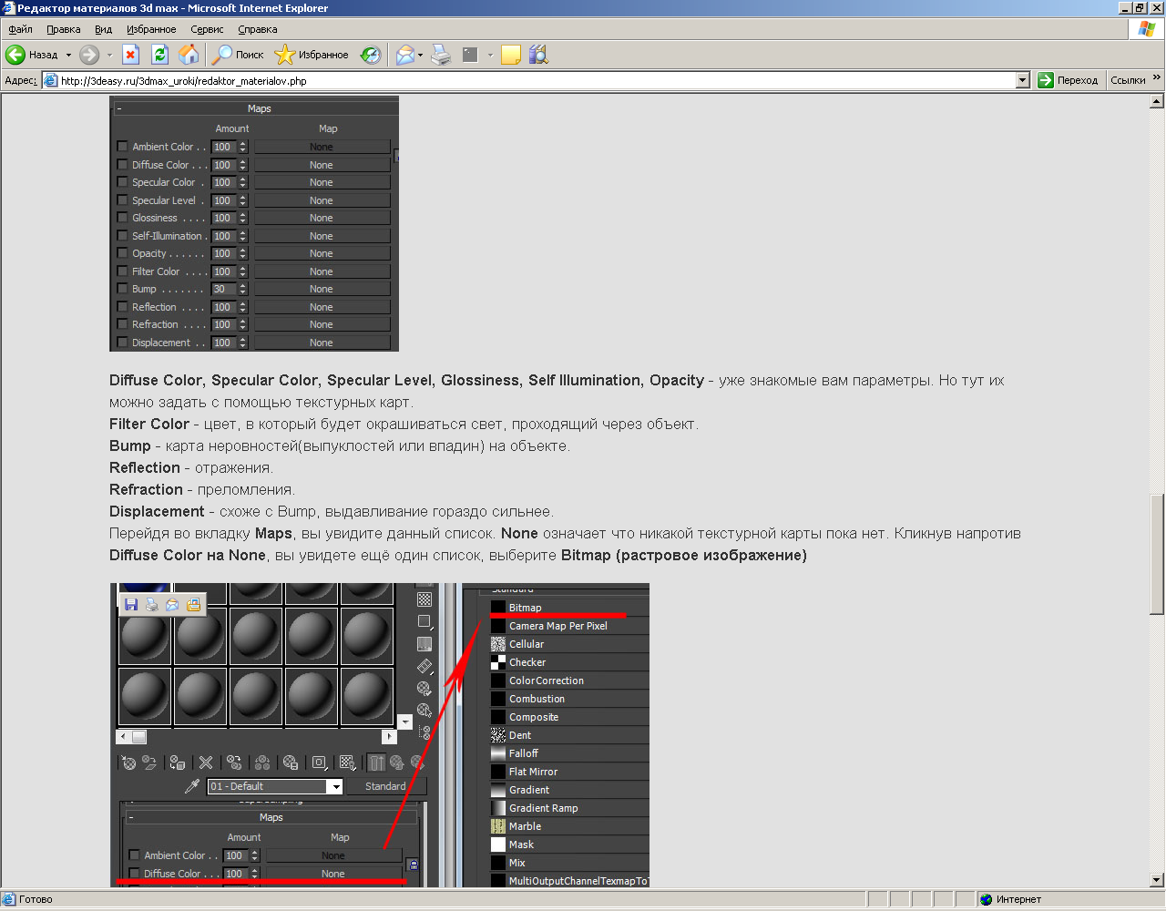Enable the Self-Illumination map checkbox

[x=122, y=236]
